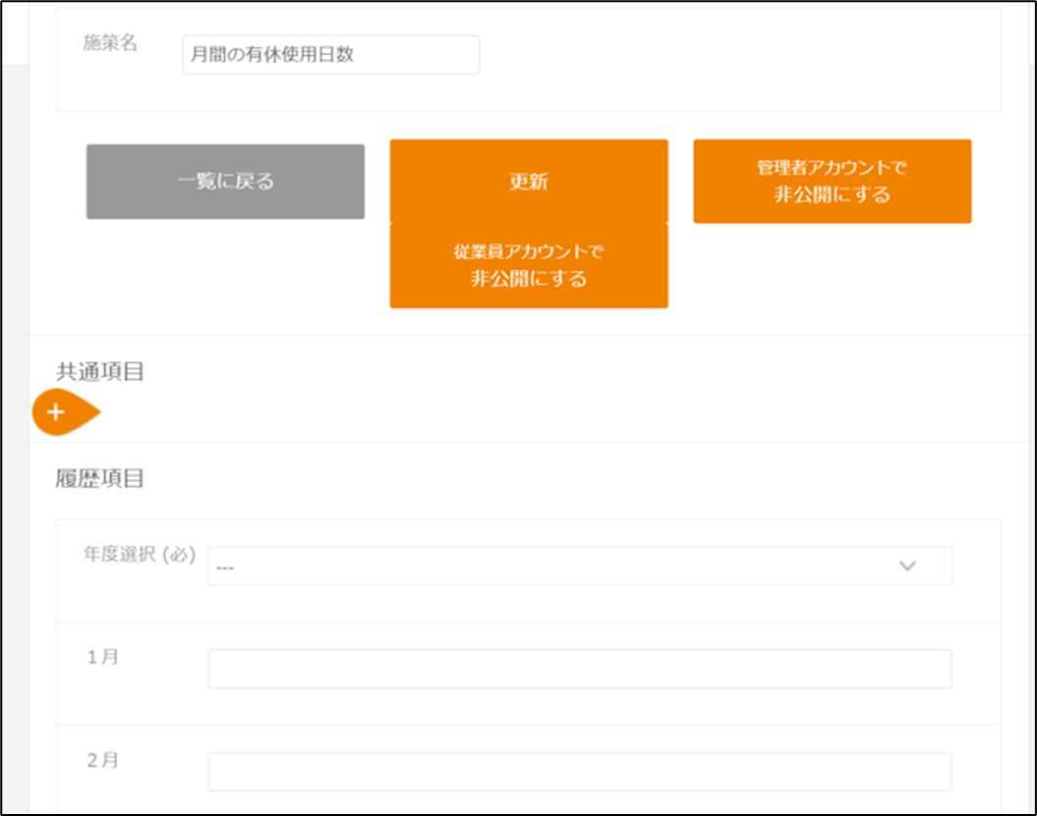Click the 1月 input field

click(x=579, y=669)
